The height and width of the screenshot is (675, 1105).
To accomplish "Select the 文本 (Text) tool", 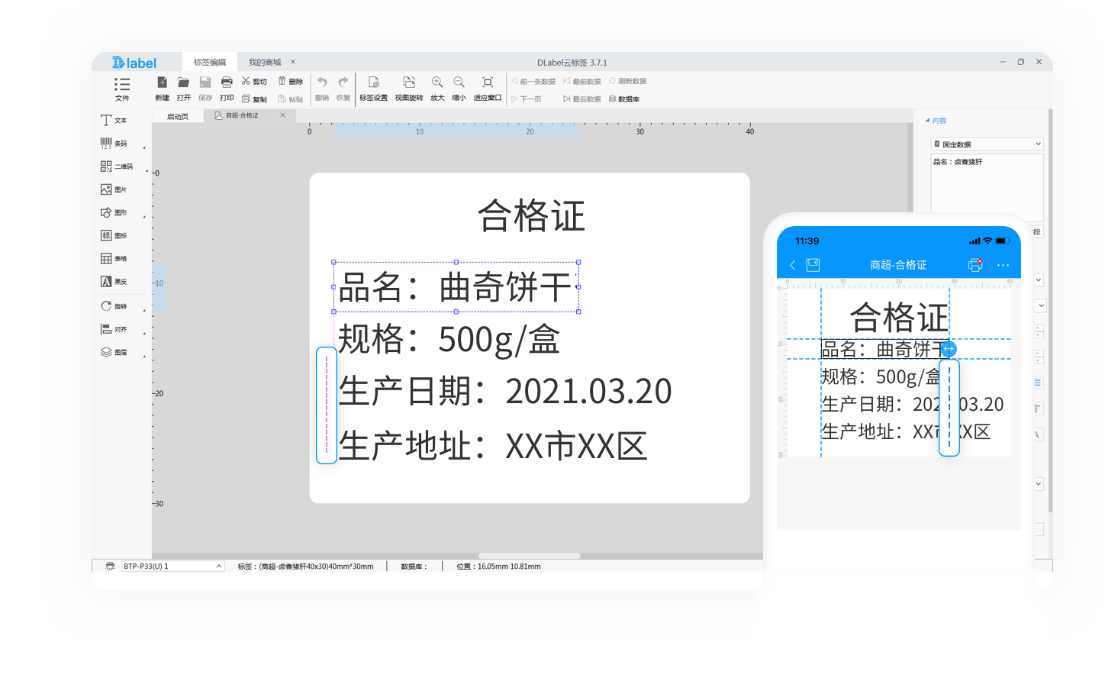I will pyautogui.click(x=114, y=121).
